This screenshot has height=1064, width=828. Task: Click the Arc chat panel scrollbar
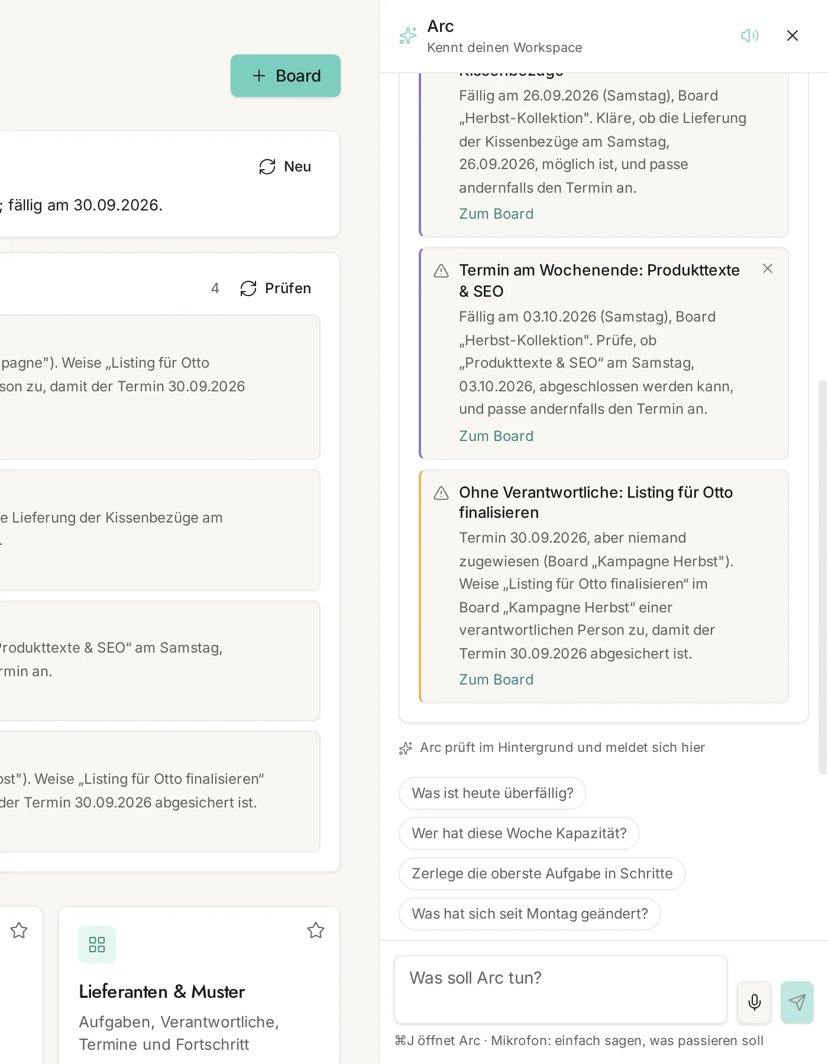[x=822, y=577]
